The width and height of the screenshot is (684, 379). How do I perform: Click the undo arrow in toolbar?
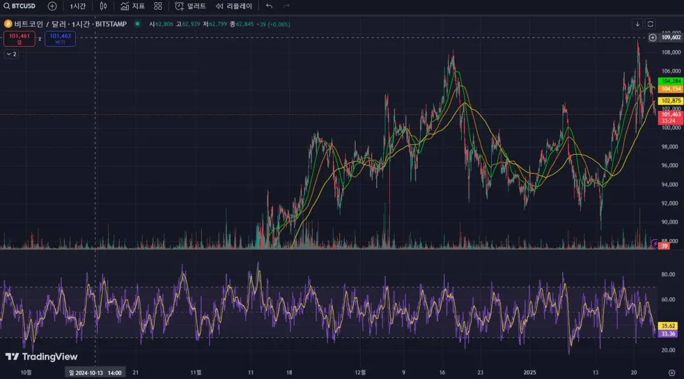(269, 6)
